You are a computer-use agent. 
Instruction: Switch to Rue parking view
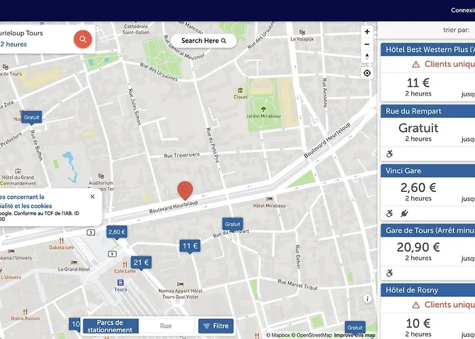point(166,326)
